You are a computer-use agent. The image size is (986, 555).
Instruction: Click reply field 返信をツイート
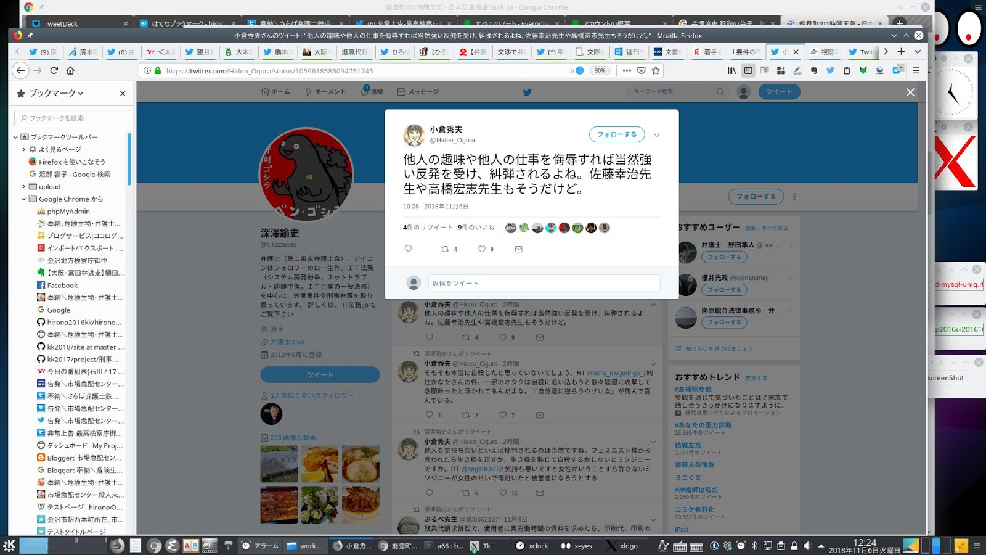[x=544, y=283]
